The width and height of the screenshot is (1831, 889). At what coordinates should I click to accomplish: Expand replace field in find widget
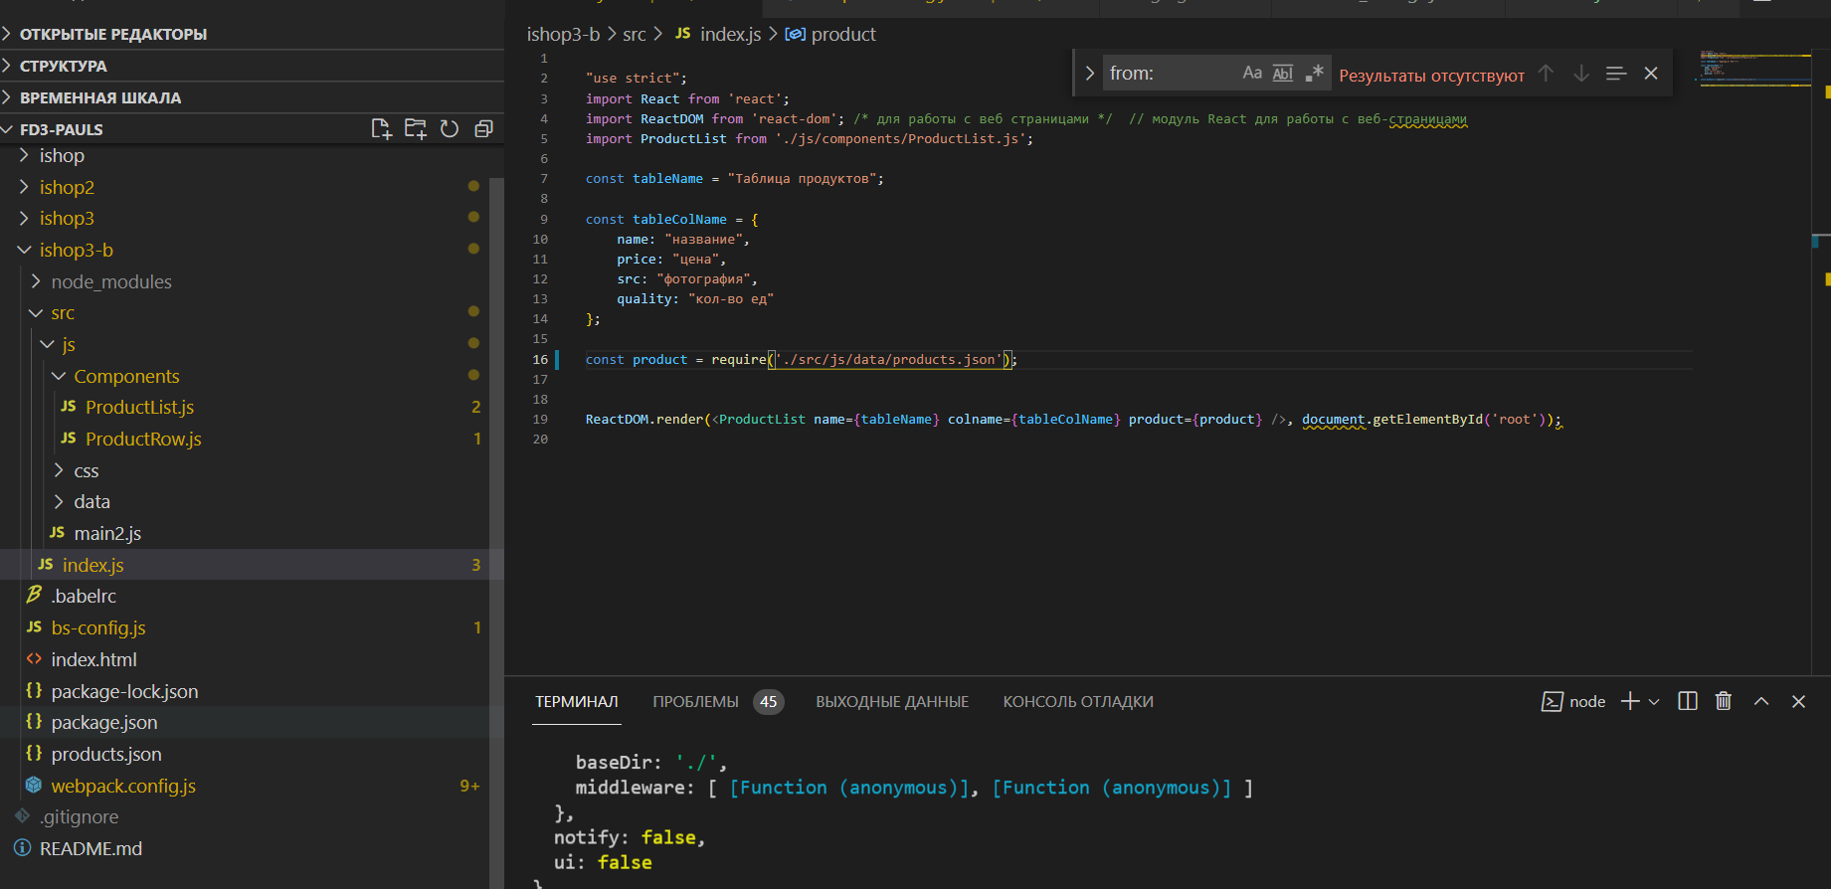[1089, 74]
